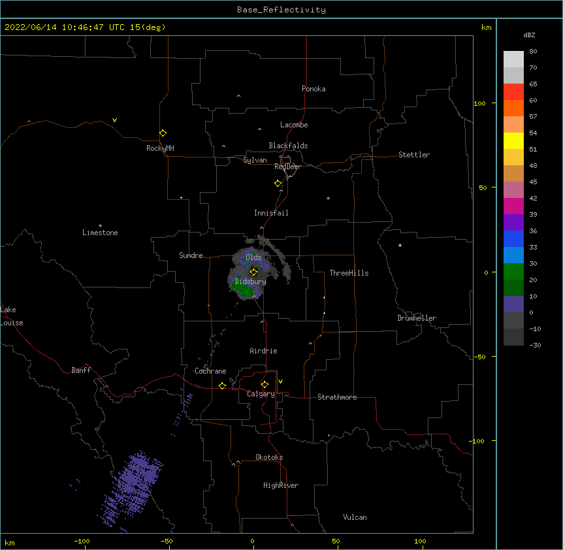Click the white asterisk marker east of Innisfail

(328, 198)
